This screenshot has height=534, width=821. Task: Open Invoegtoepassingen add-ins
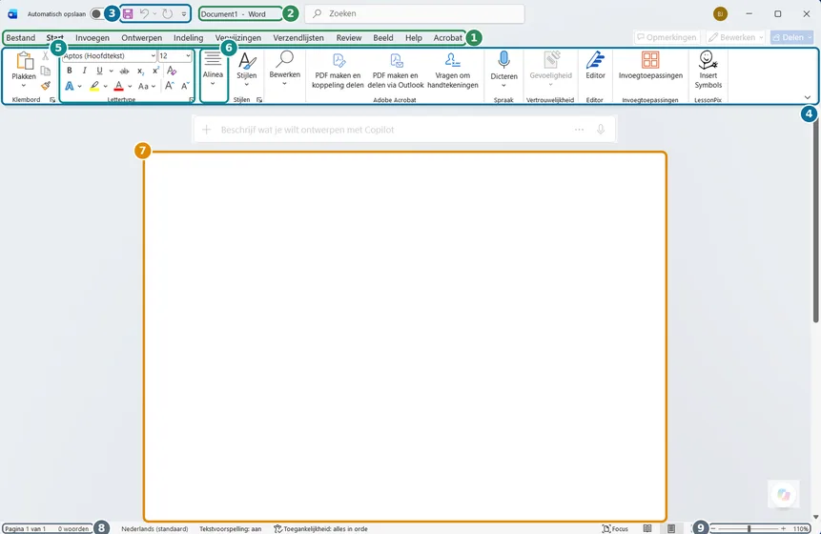click(650, 66)
